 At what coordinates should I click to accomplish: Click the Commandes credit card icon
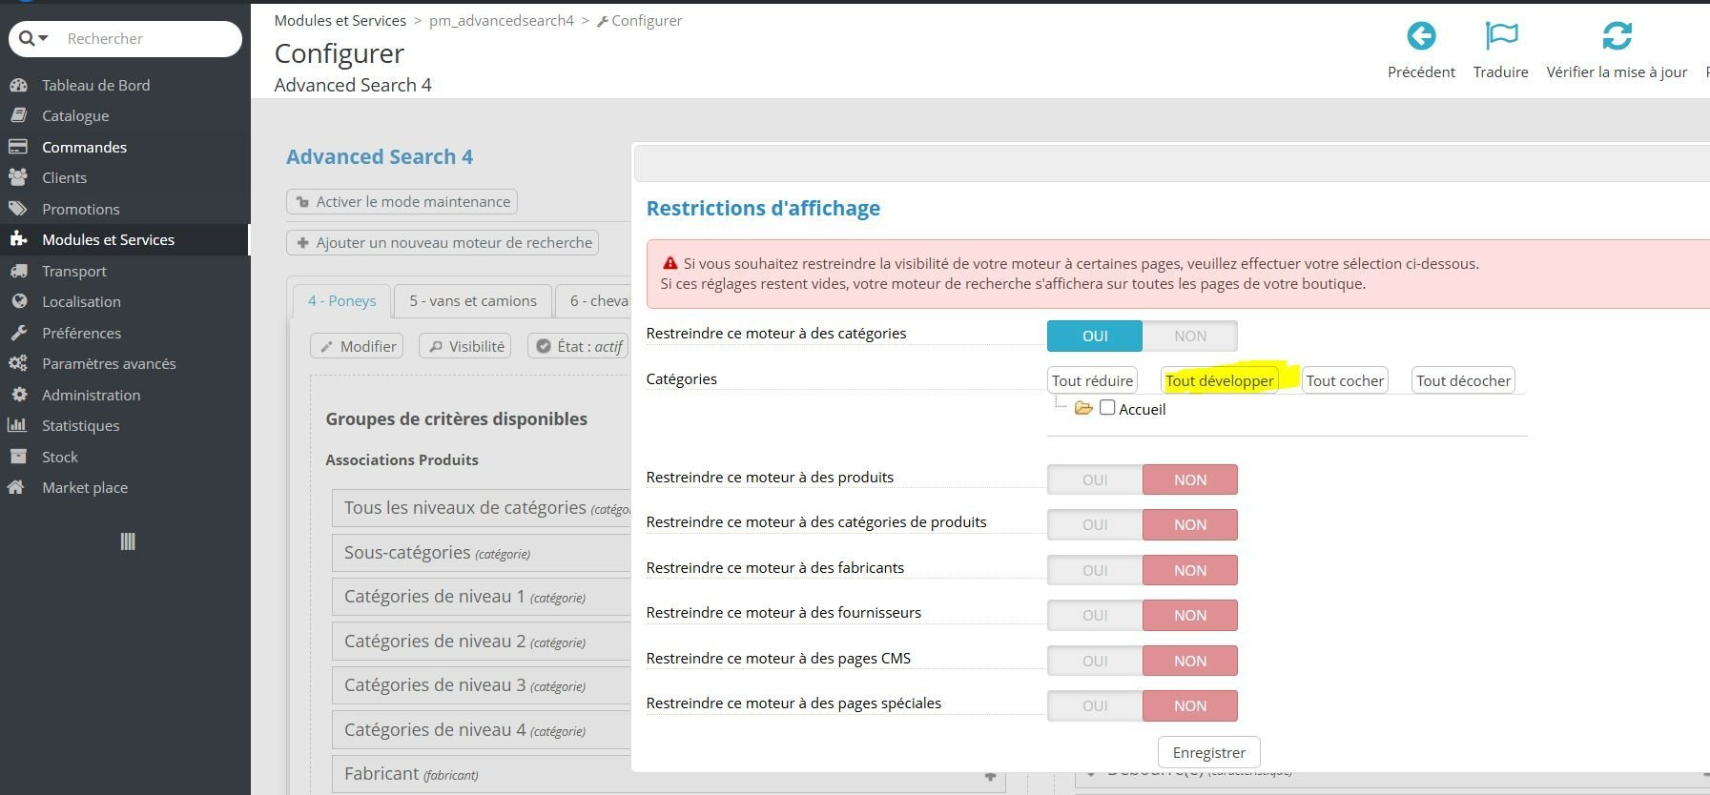18,147
